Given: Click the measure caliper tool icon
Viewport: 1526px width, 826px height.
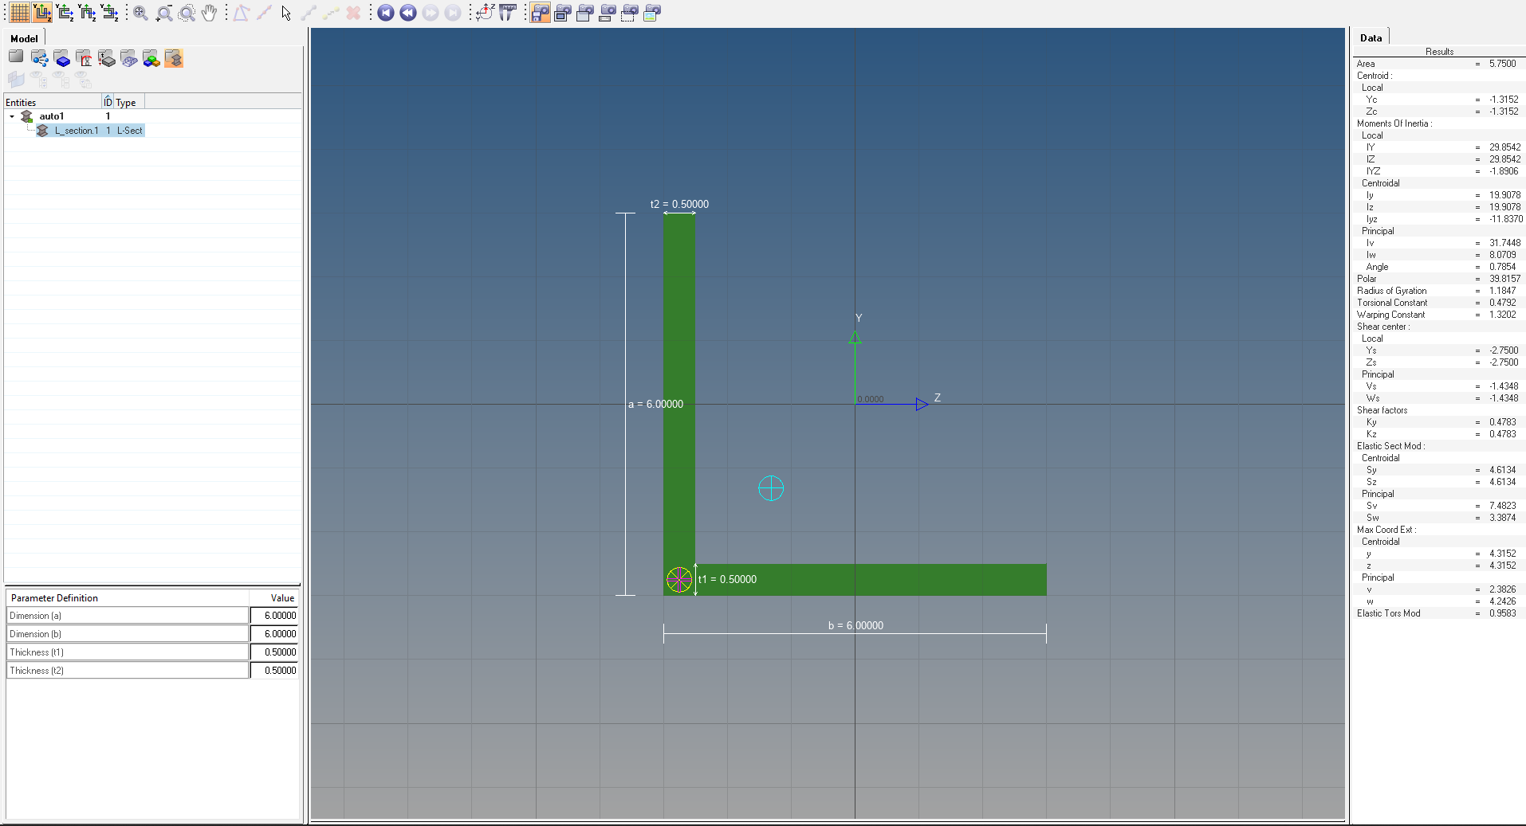Looking at the screenshot, I should [507, 13].
